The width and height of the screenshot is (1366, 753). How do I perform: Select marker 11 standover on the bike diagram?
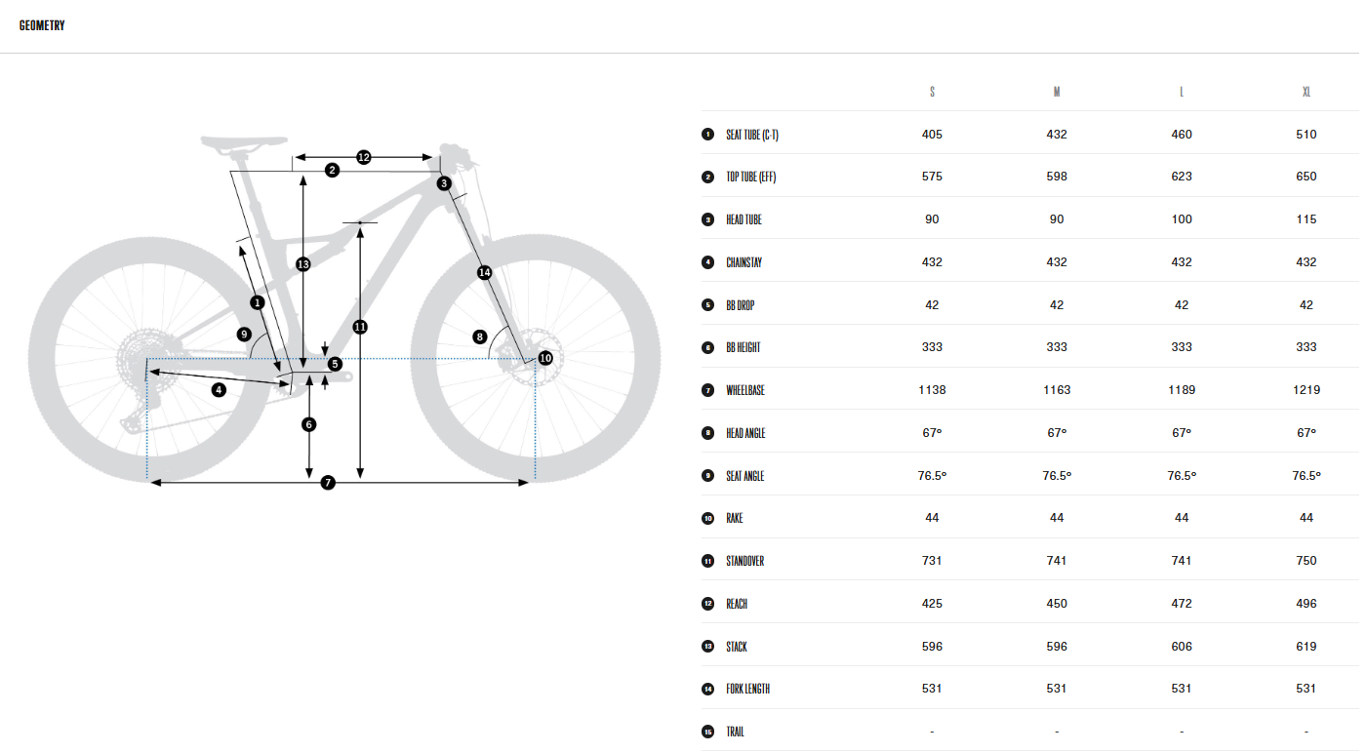[360, 327]
